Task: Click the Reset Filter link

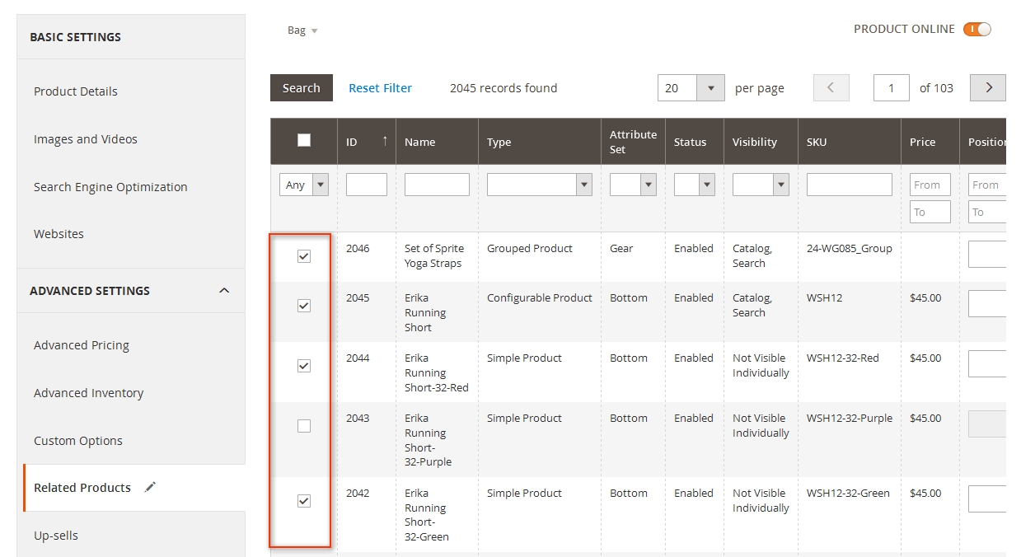Action: click(380, 88)
